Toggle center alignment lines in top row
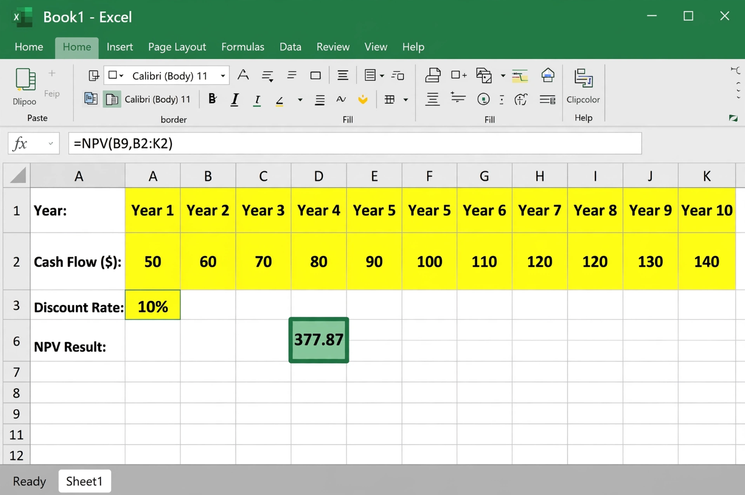The height and width of the screenshot is (495, 745). [x=343, y=76]
